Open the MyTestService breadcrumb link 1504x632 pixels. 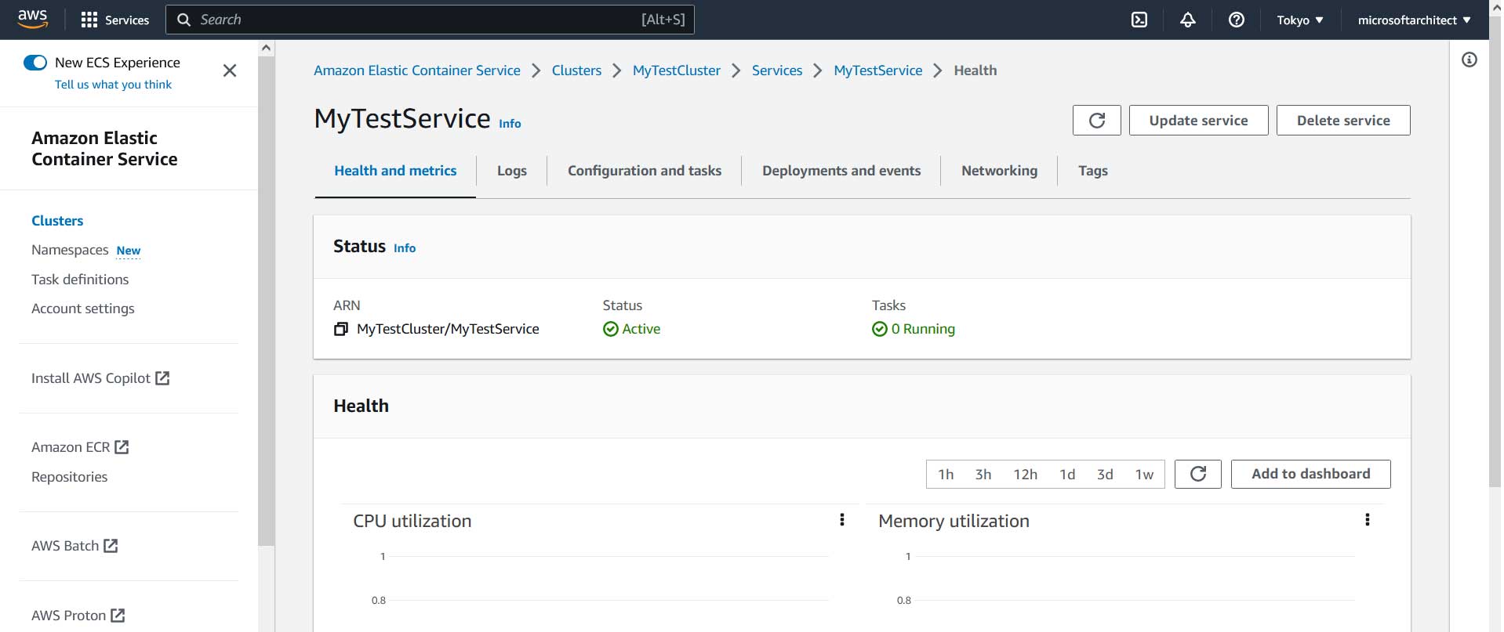[878, 70]
